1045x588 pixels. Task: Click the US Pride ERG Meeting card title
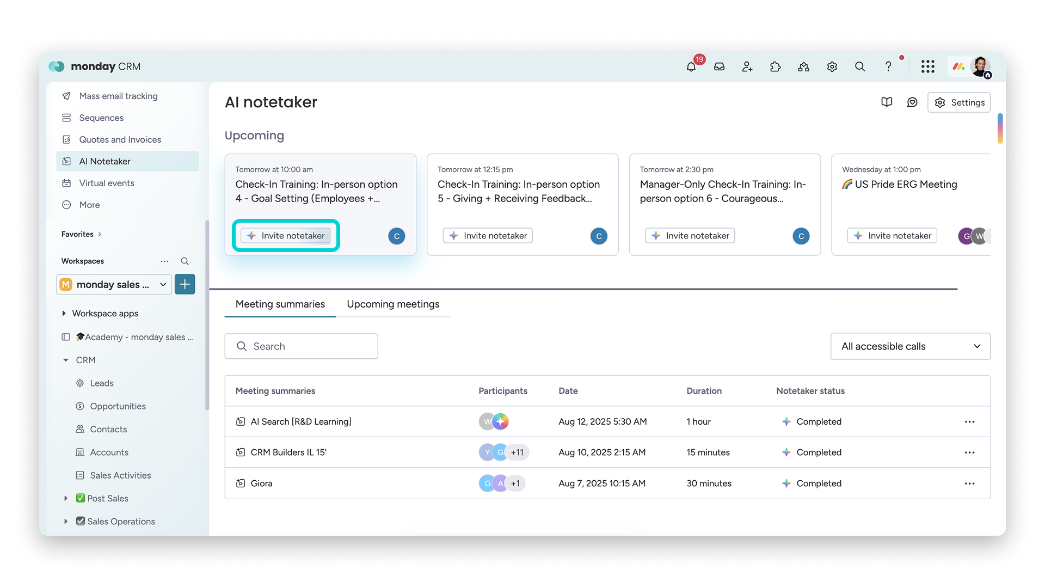coord(900,185)
